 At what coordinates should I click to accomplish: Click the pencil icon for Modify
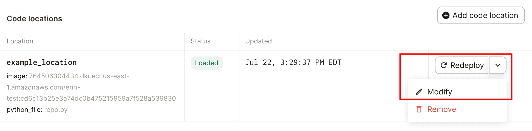419,92
